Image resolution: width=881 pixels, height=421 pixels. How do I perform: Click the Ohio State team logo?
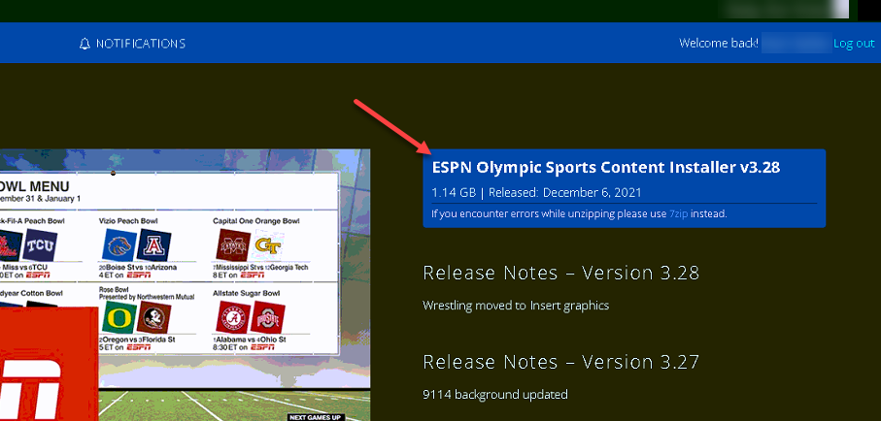click(270, 317)
